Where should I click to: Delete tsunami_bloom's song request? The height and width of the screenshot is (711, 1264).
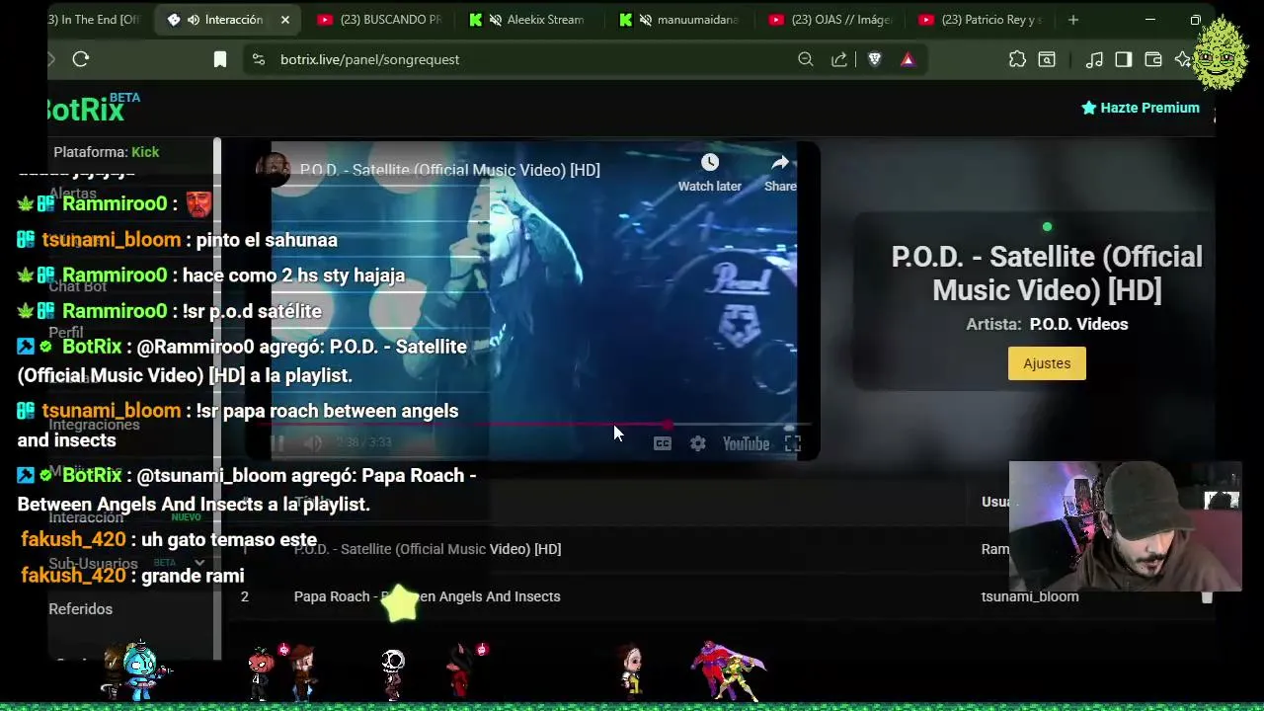tap(1207, 596)
